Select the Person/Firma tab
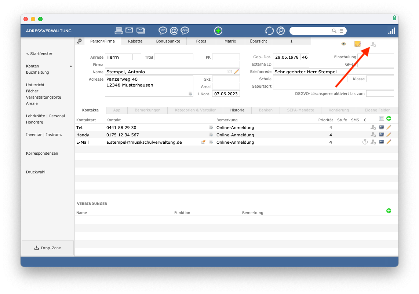Image resolution: width=419 pixels, height=294 pixels. (102, 41)
